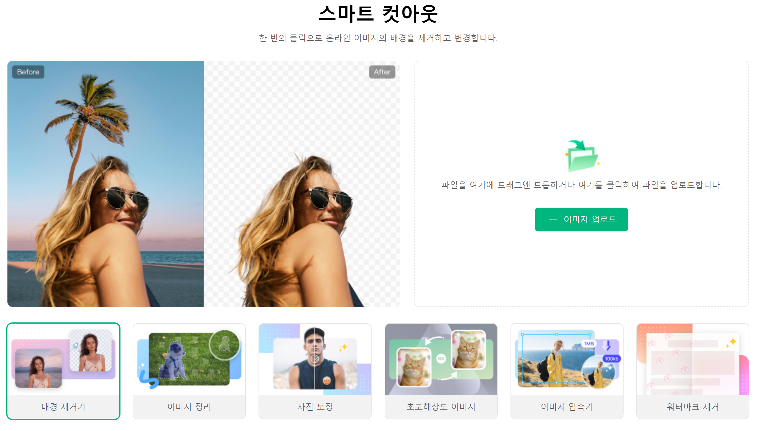Viewport: 761px width, 431px height.
Task: Click the Before label on the sample image
Action: click(28, 72)
